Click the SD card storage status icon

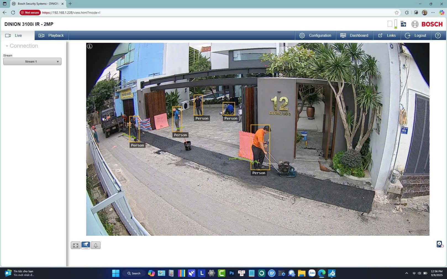390,24
